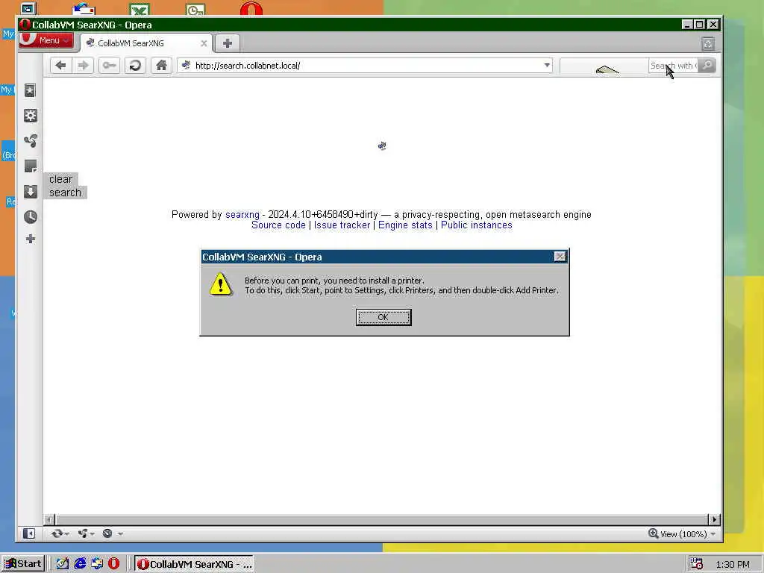The height and width of the screenshot is (573, 764).
Task: Click the address bar URL field
Action: (364, 66)
